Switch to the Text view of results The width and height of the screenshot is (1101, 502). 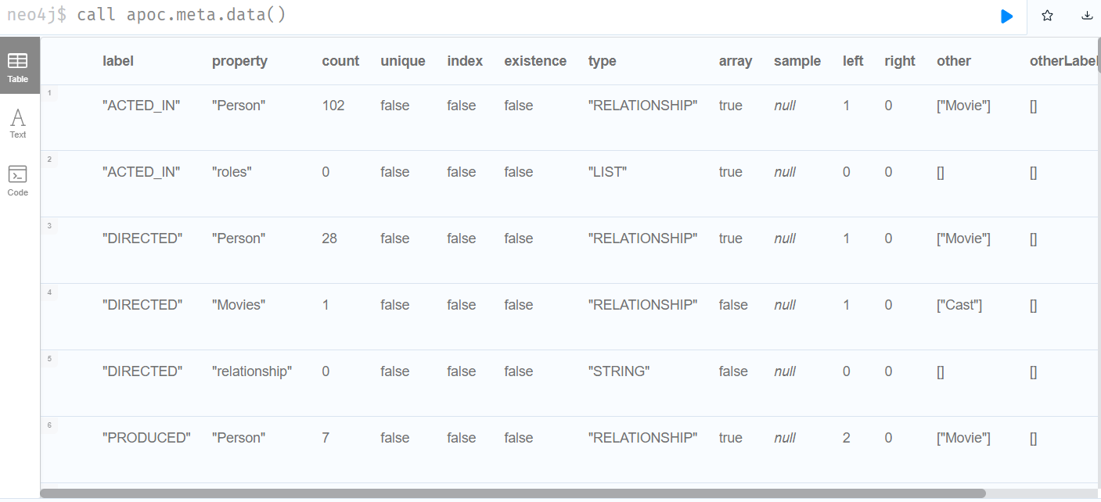17,121
